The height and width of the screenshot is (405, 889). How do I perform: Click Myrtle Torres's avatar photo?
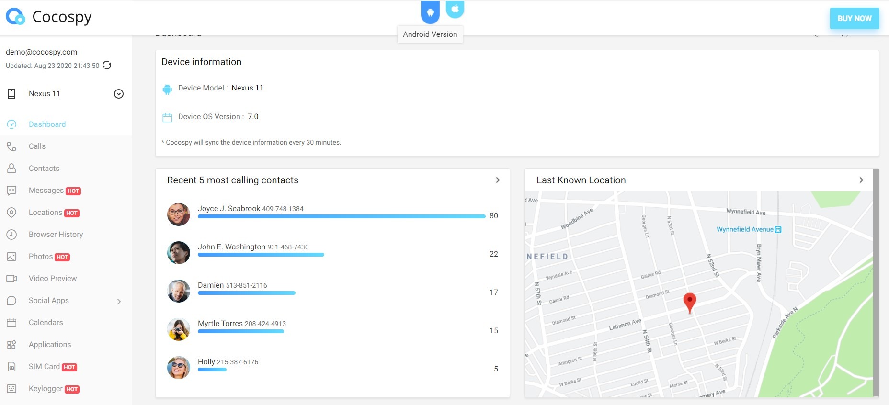(179, 329)
